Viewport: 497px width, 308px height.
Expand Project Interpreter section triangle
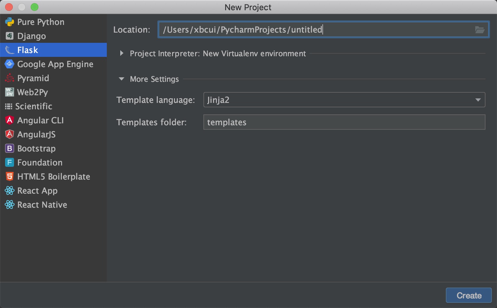[122, 53]
